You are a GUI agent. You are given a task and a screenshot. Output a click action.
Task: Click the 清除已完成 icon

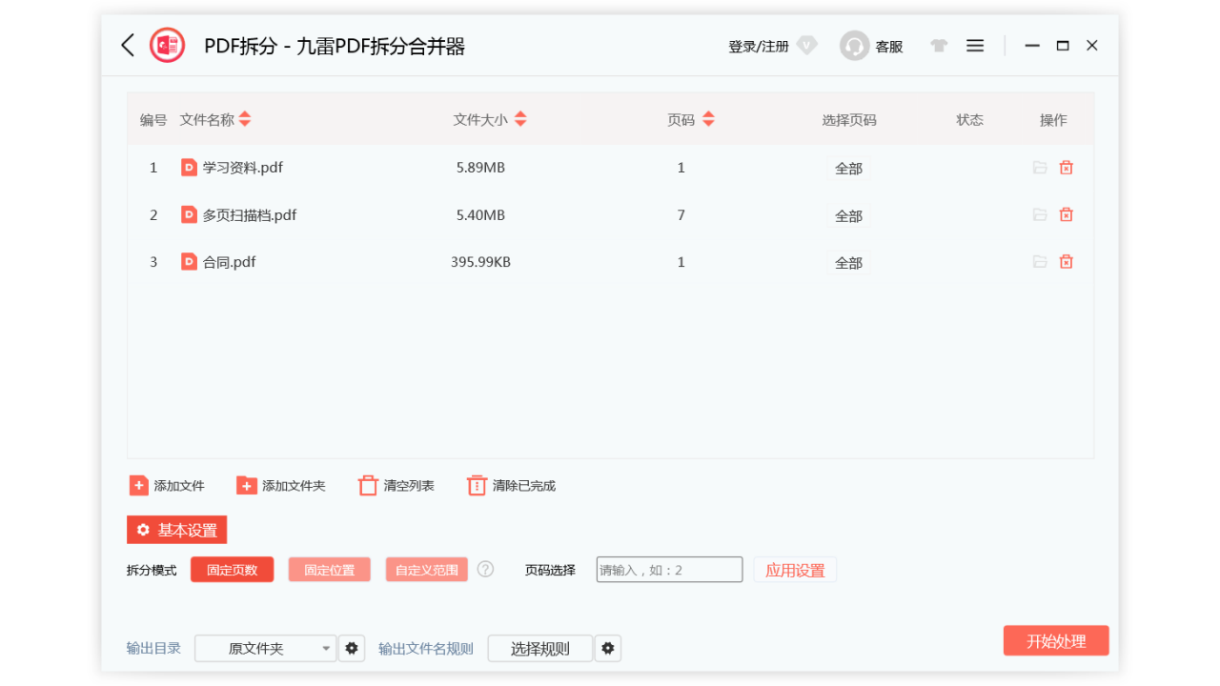click(x=477, y=485)
